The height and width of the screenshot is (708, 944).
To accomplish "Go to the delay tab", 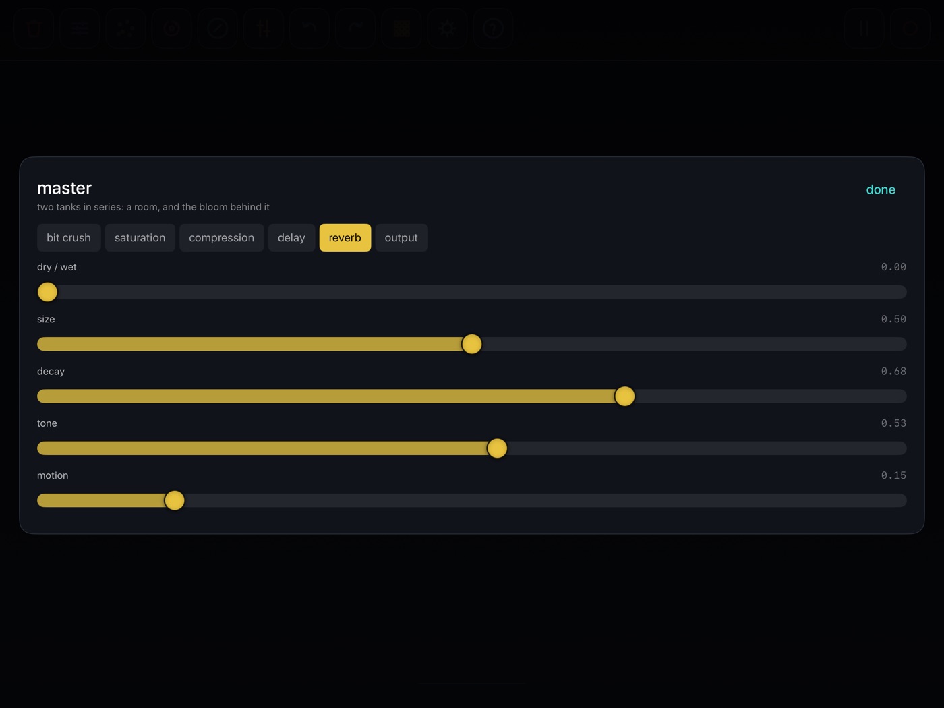I will 291,237.
